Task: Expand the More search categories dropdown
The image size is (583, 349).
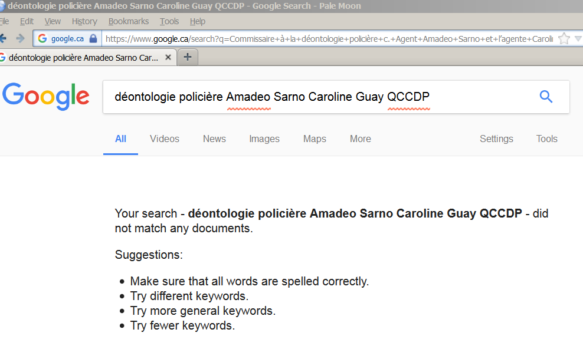Action: (360, 139)
